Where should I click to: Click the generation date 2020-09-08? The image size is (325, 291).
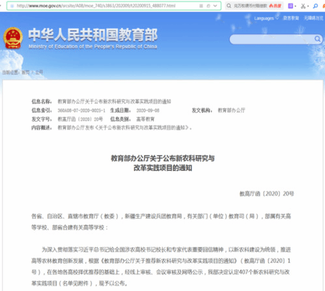pos(148,111)
